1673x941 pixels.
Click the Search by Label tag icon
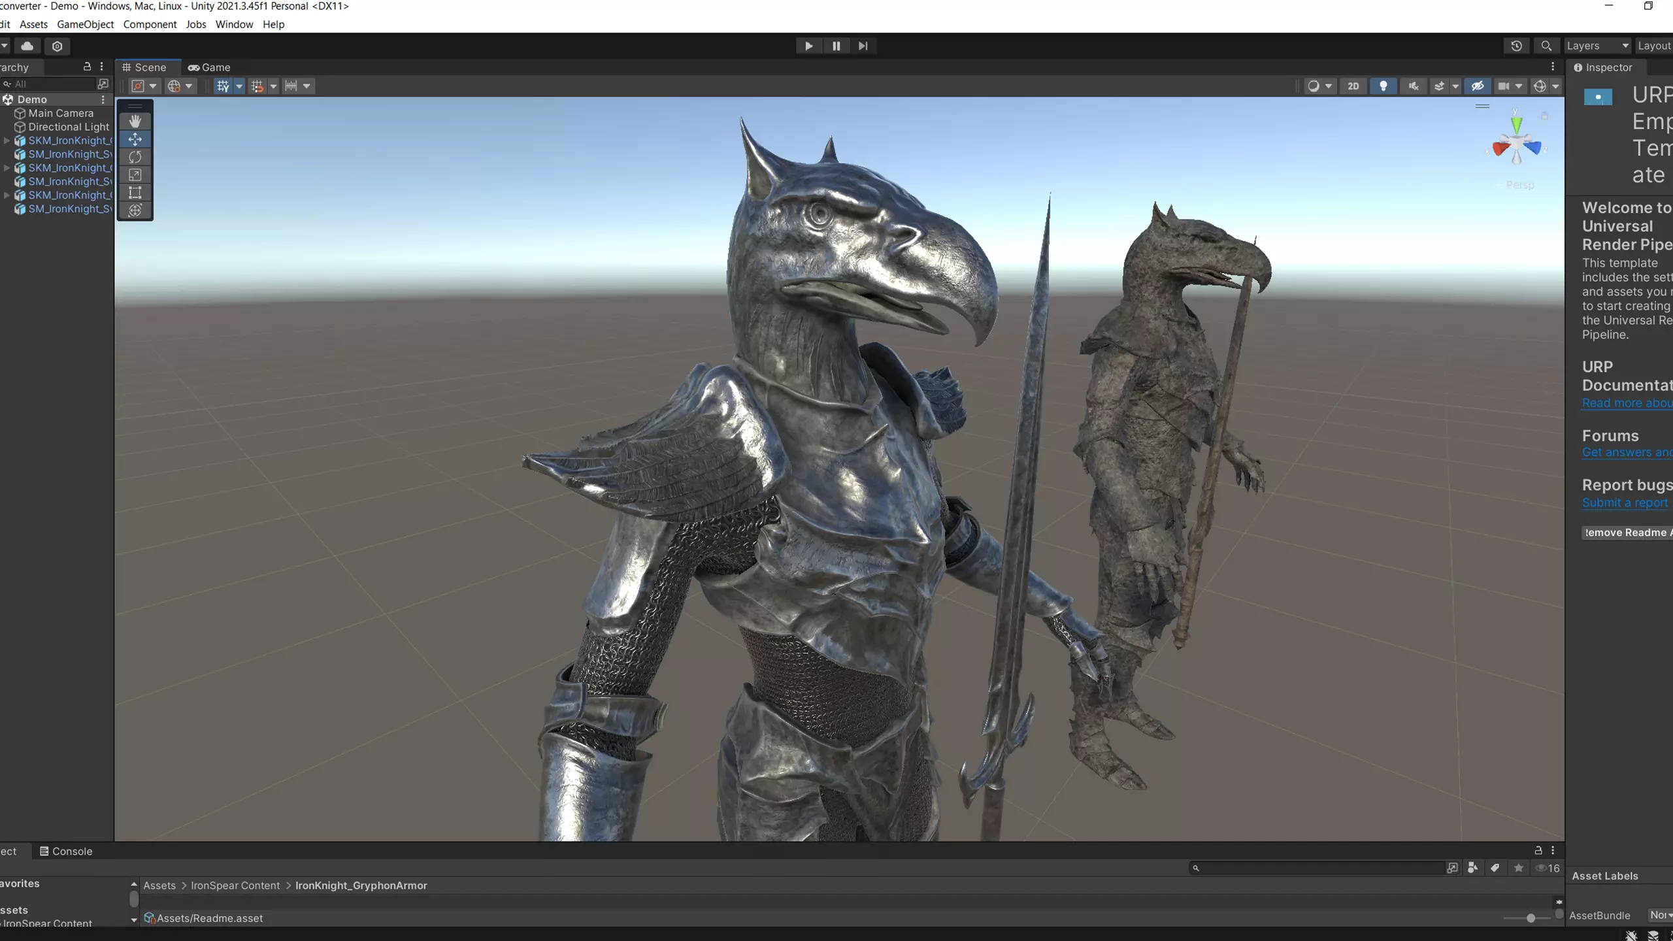click(1495, 868)
